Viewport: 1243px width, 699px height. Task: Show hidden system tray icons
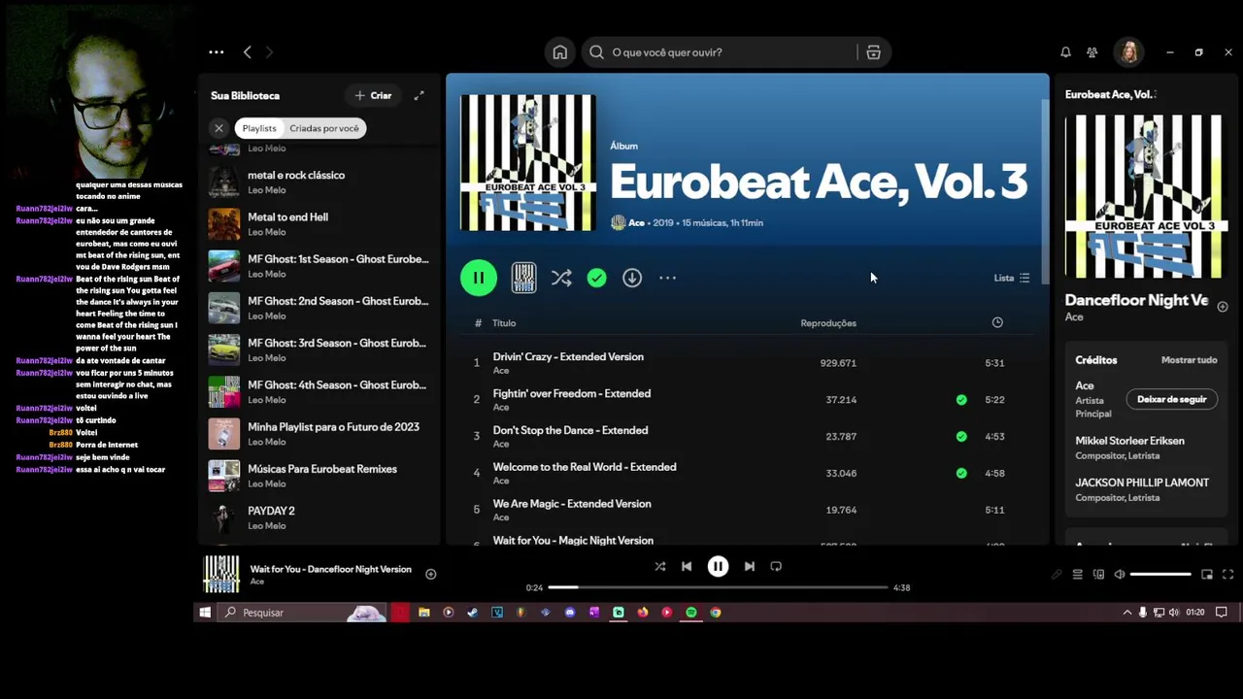tap(1127, 613)
